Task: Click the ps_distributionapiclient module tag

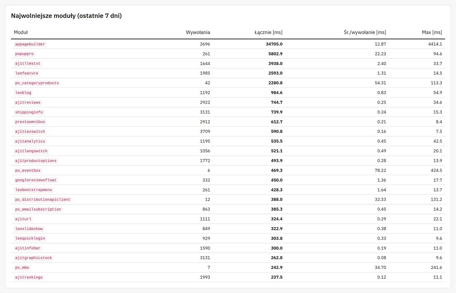Action: (42, 199)
